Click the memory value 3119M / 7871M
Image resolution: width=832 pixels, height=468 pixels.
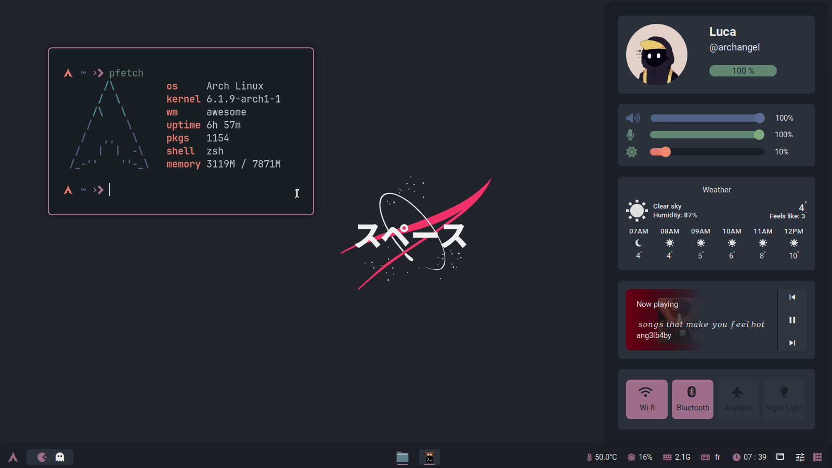(243, 164)
